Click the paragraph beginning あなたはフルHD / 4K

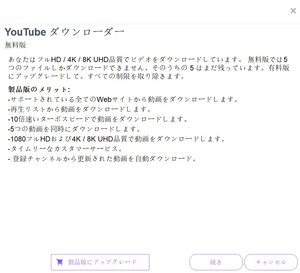[x=149, y=68]
